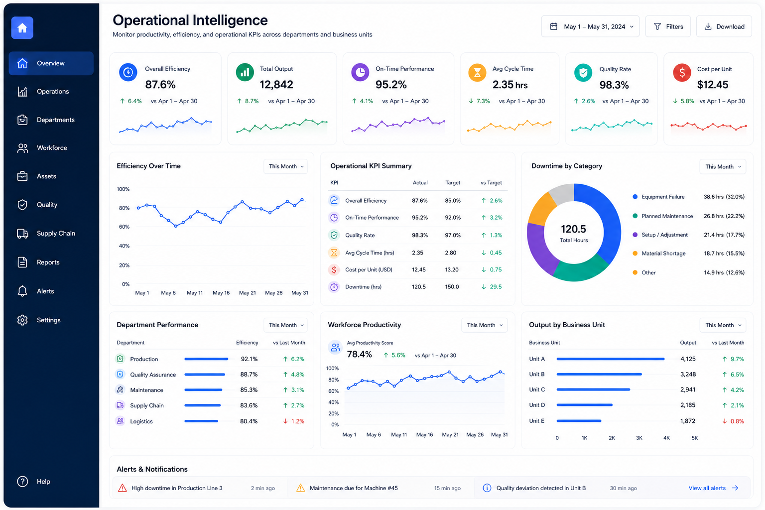Open Workforce sidebar item
The width and height of the screenshot is (765, 510).
tap(51, 148)
